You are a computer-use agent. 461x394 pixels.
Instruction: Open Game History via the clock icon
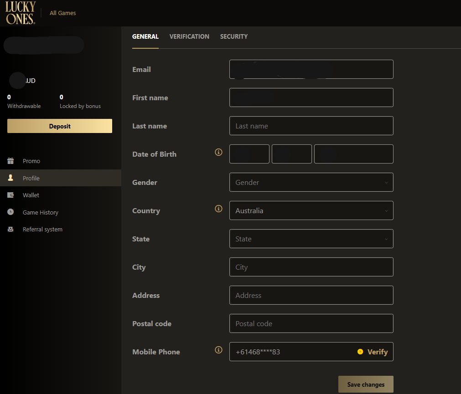[x=10, y=212]
